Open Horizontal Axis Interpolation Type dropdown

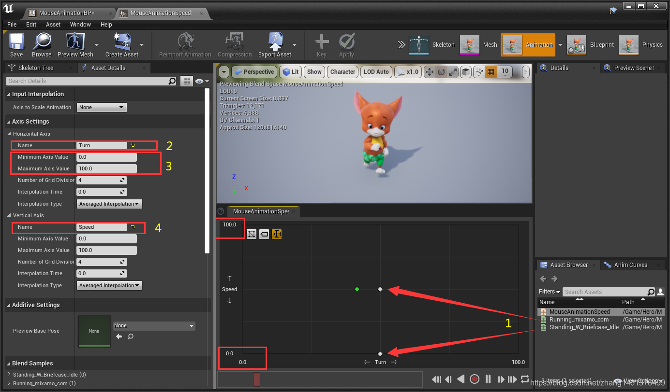(110, 204)
